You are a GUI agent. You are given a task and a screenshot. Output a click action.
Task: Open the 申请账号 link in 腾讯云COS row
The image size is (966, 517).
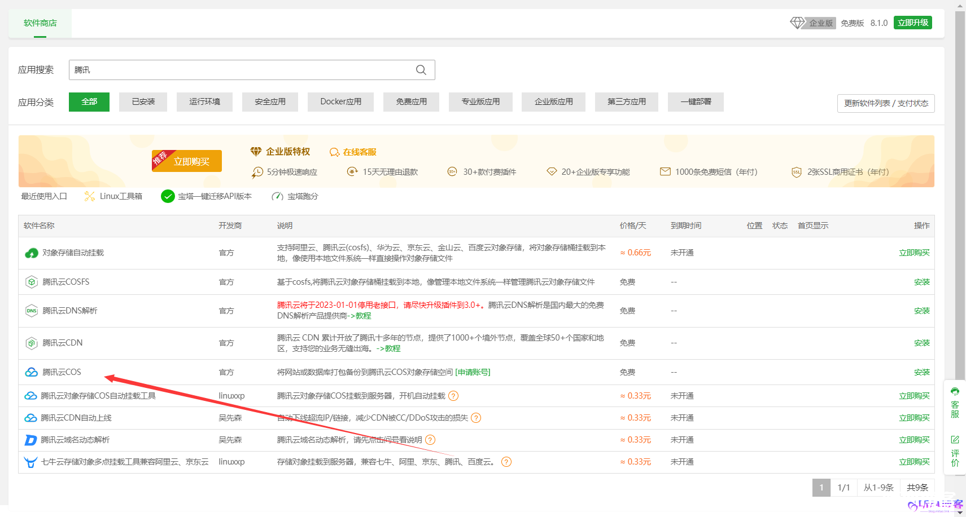click(473, 372)
